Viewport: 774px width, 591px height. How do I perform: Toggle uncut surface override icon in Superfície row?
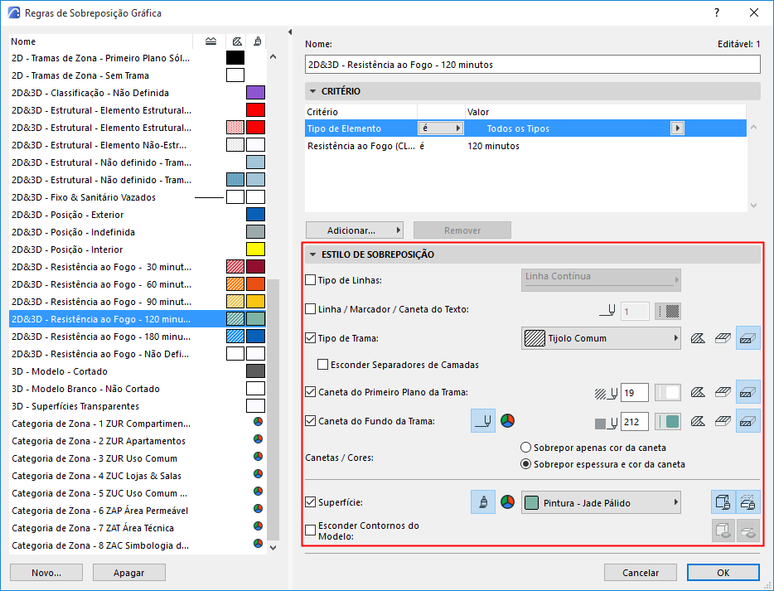coord(723,502)
